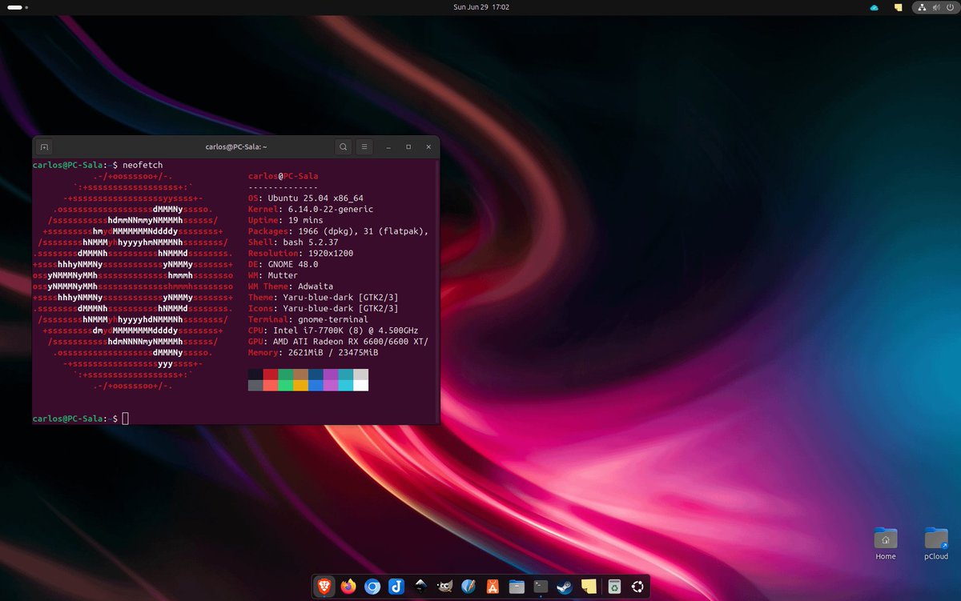Show all applications via Ubuntu logo

(x=638, y=587)
